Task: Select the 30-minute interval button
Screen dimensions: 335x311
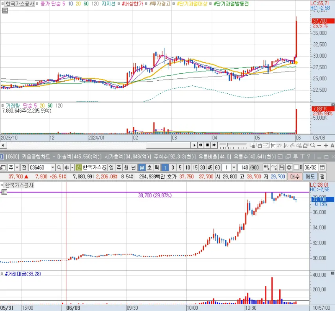Action: tap(203, 167)
